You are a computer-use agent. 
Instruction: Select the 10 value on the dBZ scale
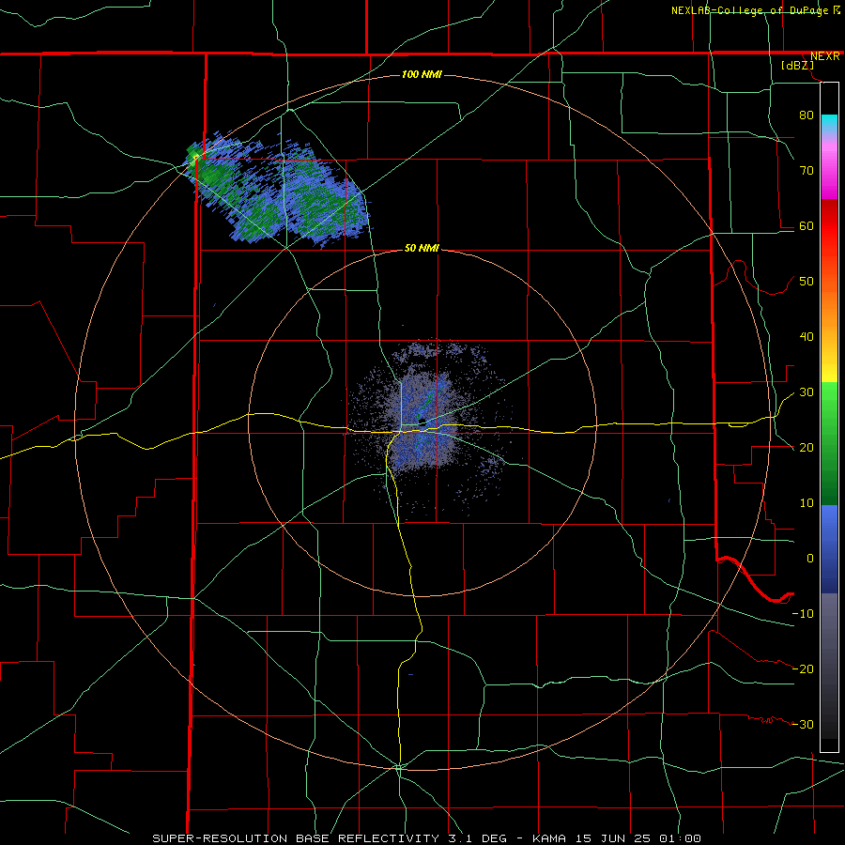pos(807,503)
